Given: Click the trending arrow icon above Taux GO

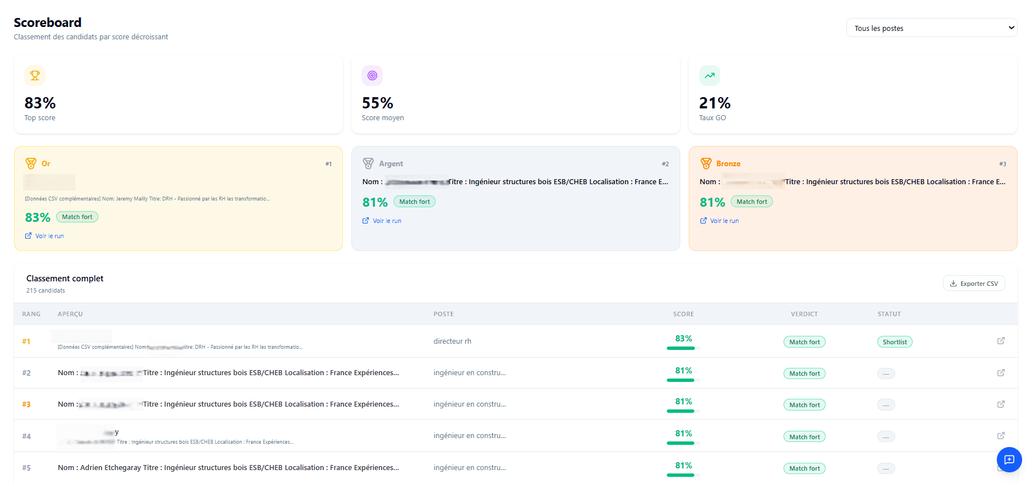Looking at the screenshot, I should pyautogui.click(x=709, y=75).
